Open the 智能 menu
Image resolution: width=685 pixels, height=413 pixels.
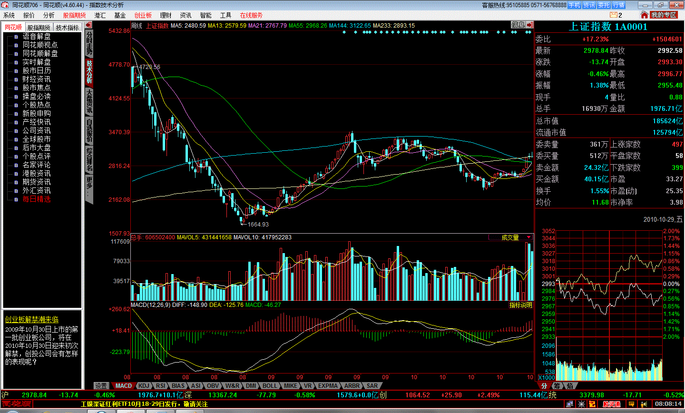205,15
